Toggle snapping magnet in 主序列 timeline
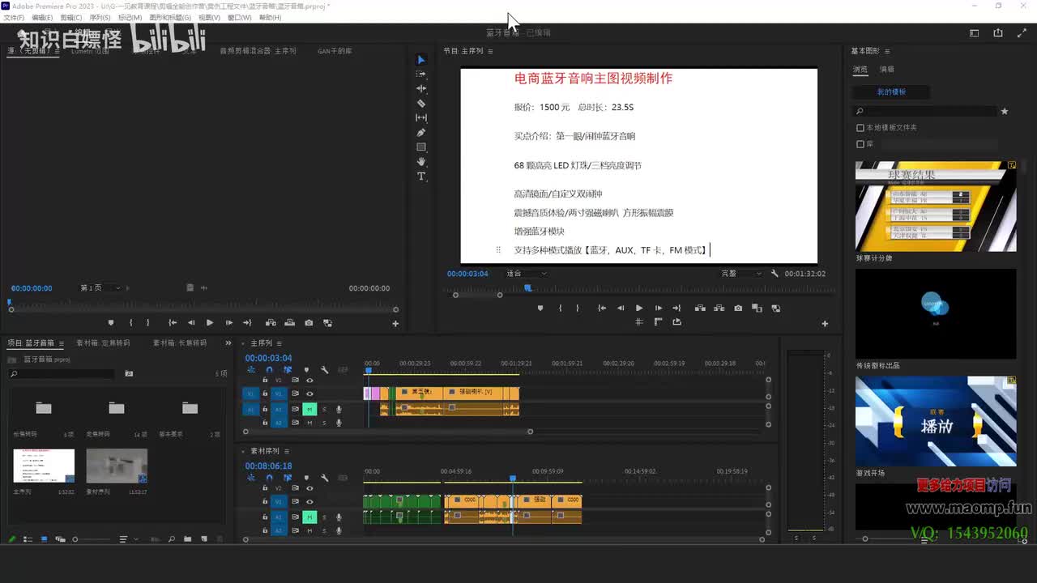Viewport: 1037px width, 583px height. click(269, 370)
